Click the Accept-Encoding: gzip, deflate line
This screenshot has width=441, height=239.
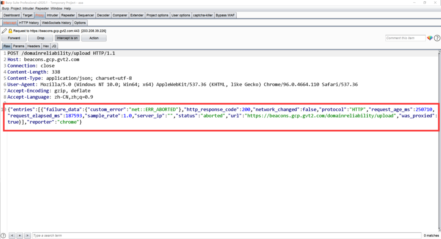pos(49,91)
